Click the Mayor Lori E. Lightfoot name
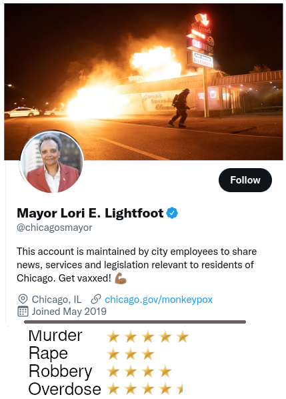Viewport: 286px width, 399px height. click(90, 213)
